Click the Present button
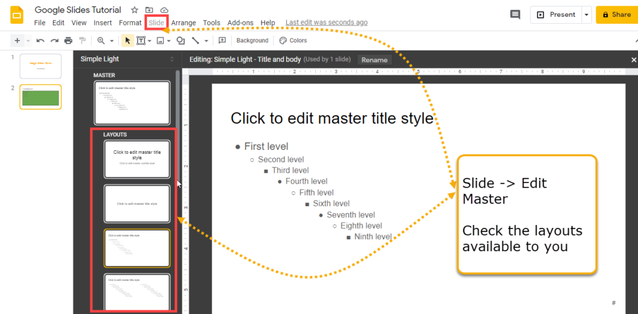Screen dimensions: 638x314 coord(556,15)
